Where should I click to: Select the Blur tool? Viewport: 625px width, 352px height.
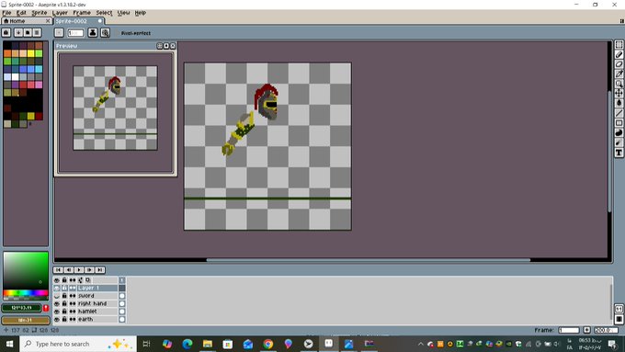tap(619, 142)
